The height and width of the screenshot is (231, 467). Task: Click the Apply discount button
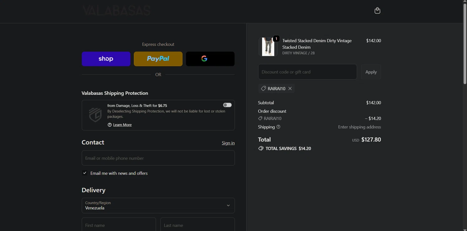371,72
